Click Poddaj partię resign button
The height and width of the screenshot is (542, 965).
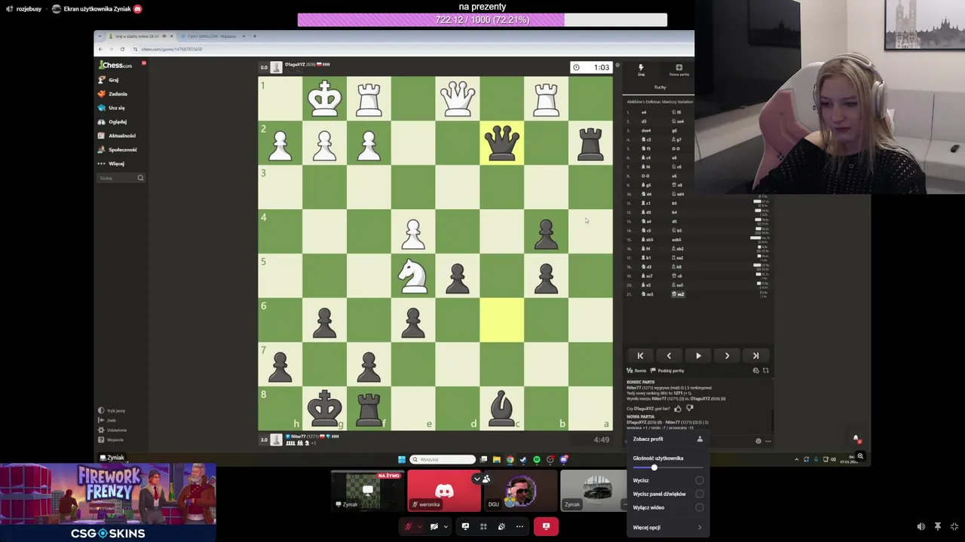pyautogui.click(x=668, y=370)
